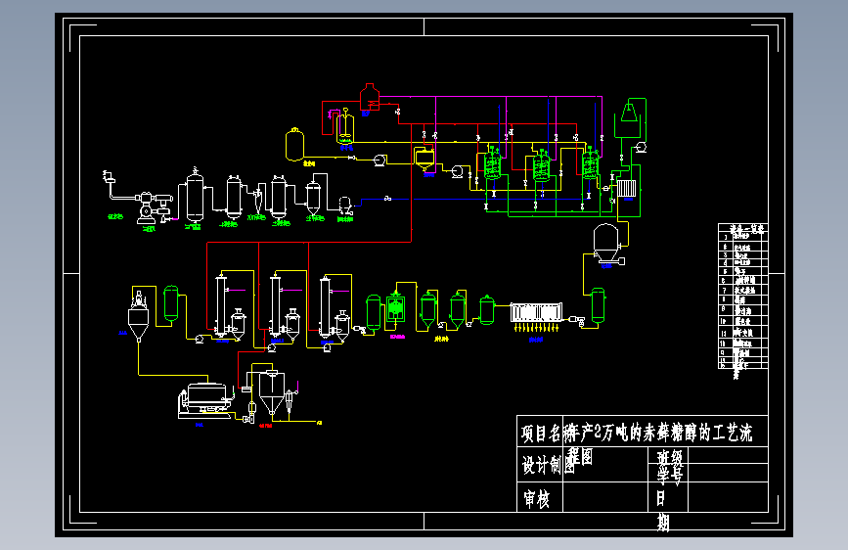Click the green square plate-frame filter press

point(396,308)
